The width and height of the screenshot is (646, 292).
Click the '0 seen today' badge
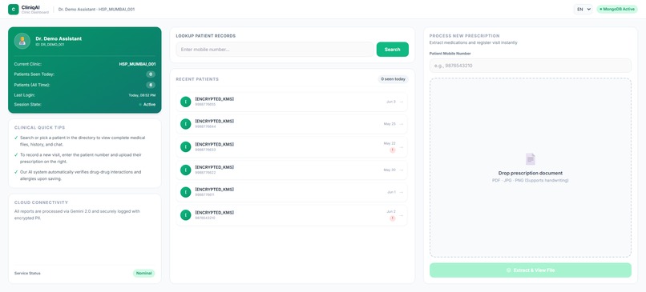393,79
